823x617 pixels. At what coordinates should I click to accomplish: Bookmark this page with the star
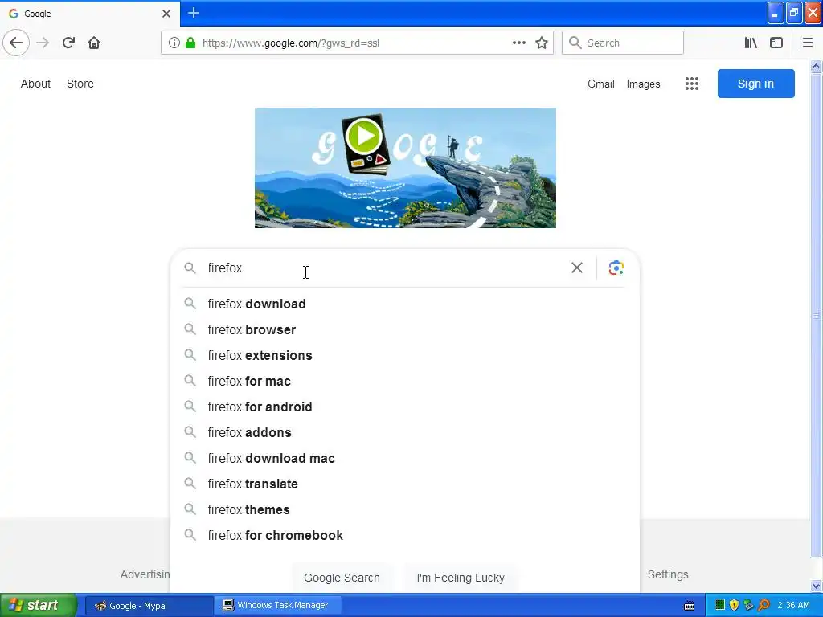pos(542,43)
